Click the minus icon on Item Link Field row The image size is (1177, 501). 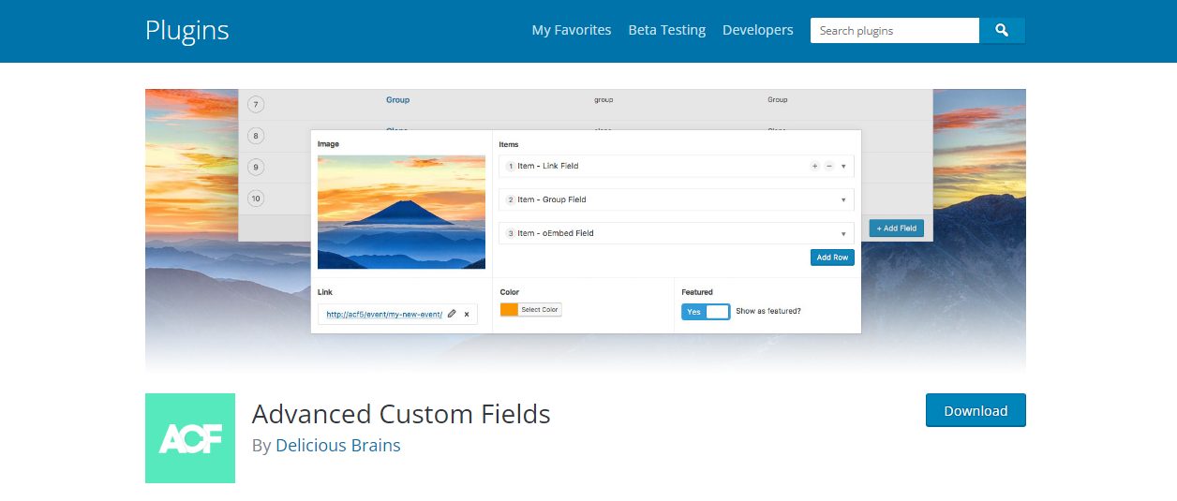coord(829,166)
